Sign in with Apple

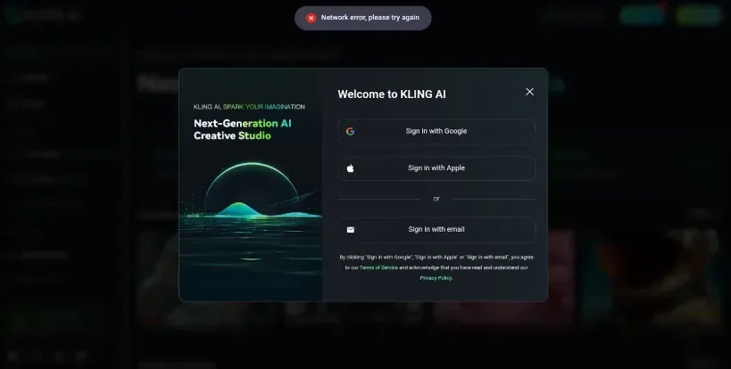coord(436,168)
